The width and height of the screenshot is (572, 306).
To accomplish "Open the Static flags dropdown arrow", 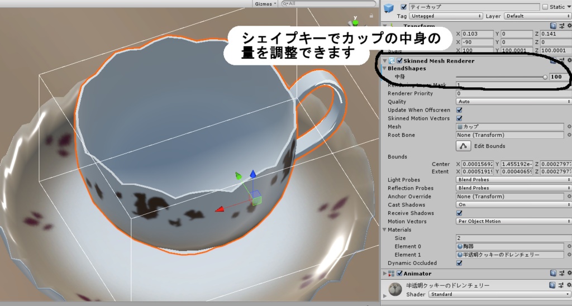I will point(569,7).
